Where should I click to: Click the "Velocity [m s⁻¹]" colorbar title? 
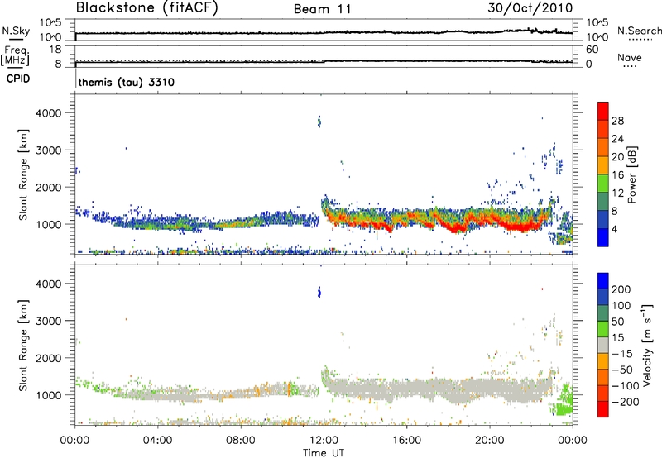coord(647,345)
